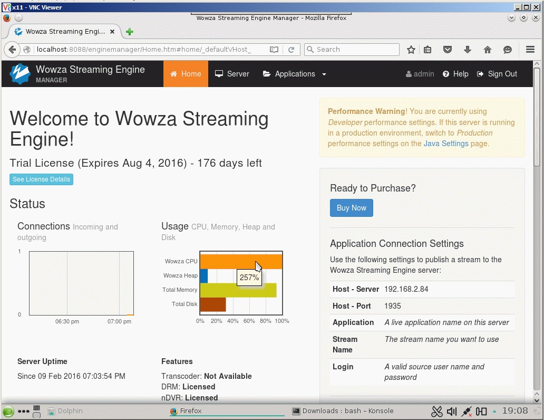Viewport: 544px width, 420px height.
Task: Open the Help link
Action: tap(455, 74)
